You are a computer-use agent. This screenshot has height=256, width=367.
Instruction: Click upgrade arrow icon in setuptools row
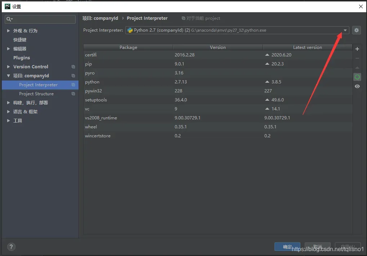point(267,100)
